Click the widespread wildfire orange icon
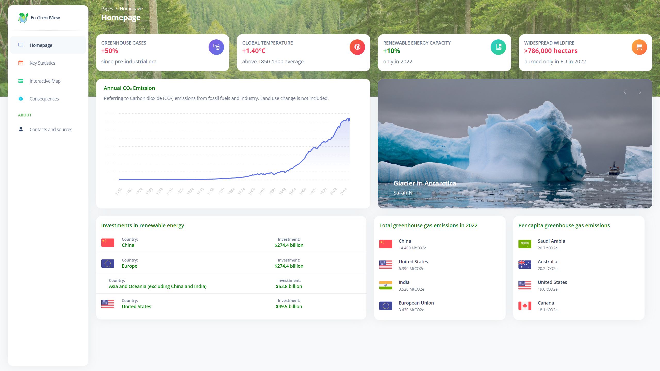This screenshot has height=371, width=660. 638,46
